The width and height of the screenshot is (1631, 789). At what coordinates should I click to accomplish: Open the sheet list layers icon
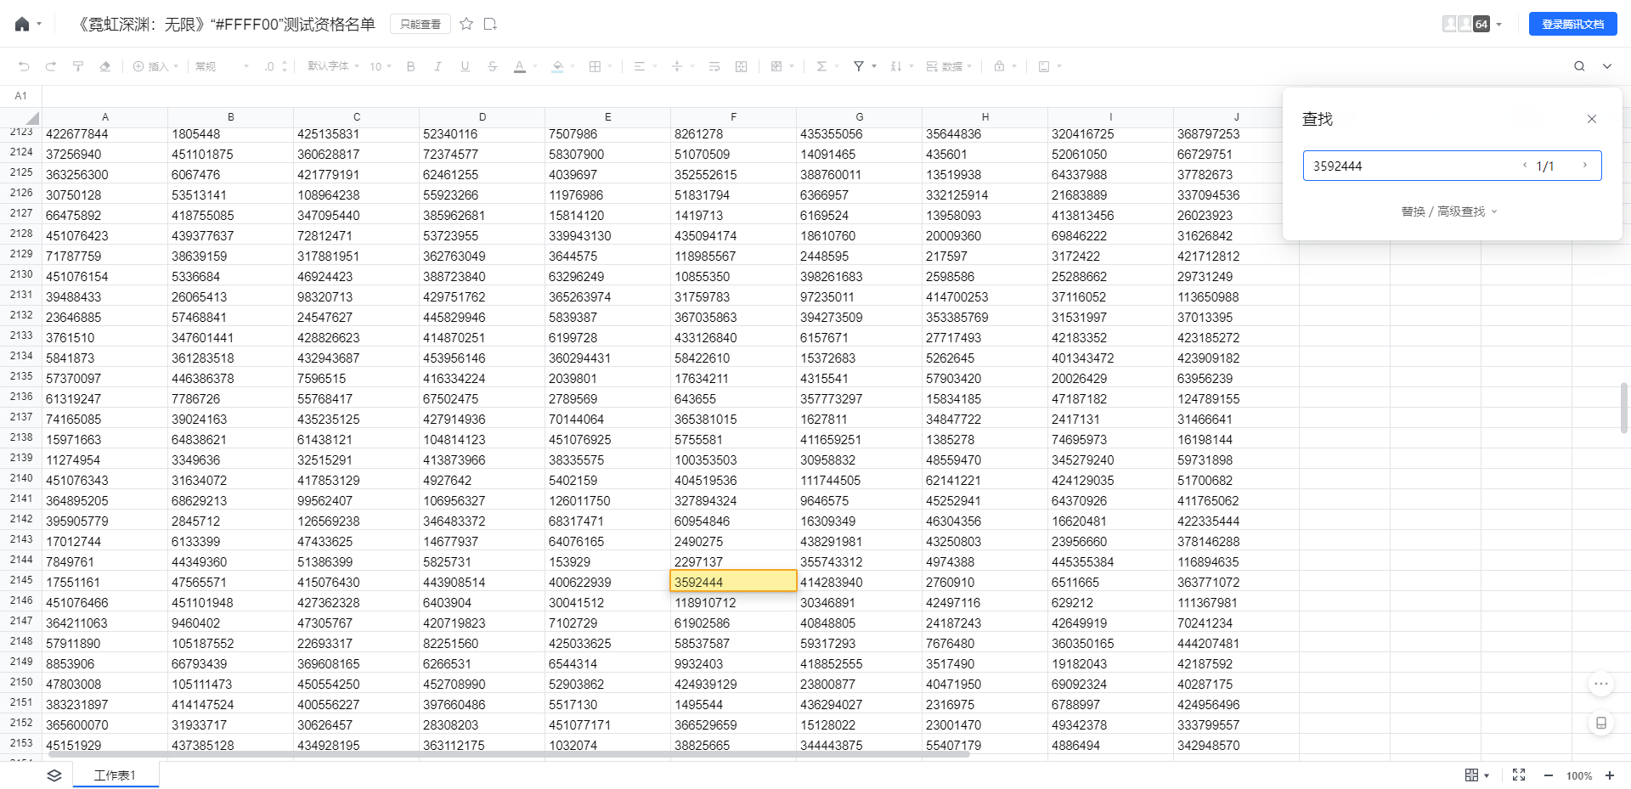coord(54,775)
